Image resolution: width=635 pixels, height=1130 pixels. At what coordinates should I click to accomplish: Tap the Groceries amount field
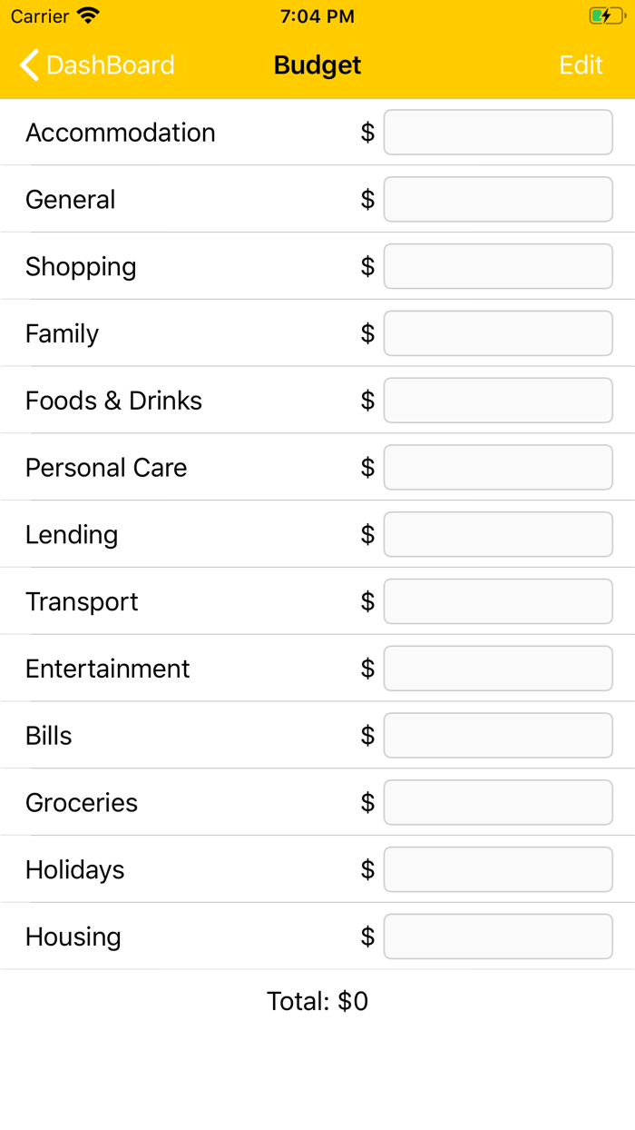point(498,803)
